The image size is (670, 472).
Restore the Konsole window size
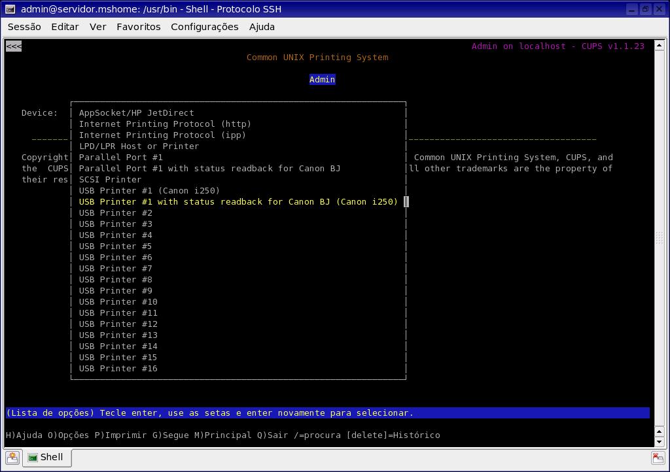[645, 9]
